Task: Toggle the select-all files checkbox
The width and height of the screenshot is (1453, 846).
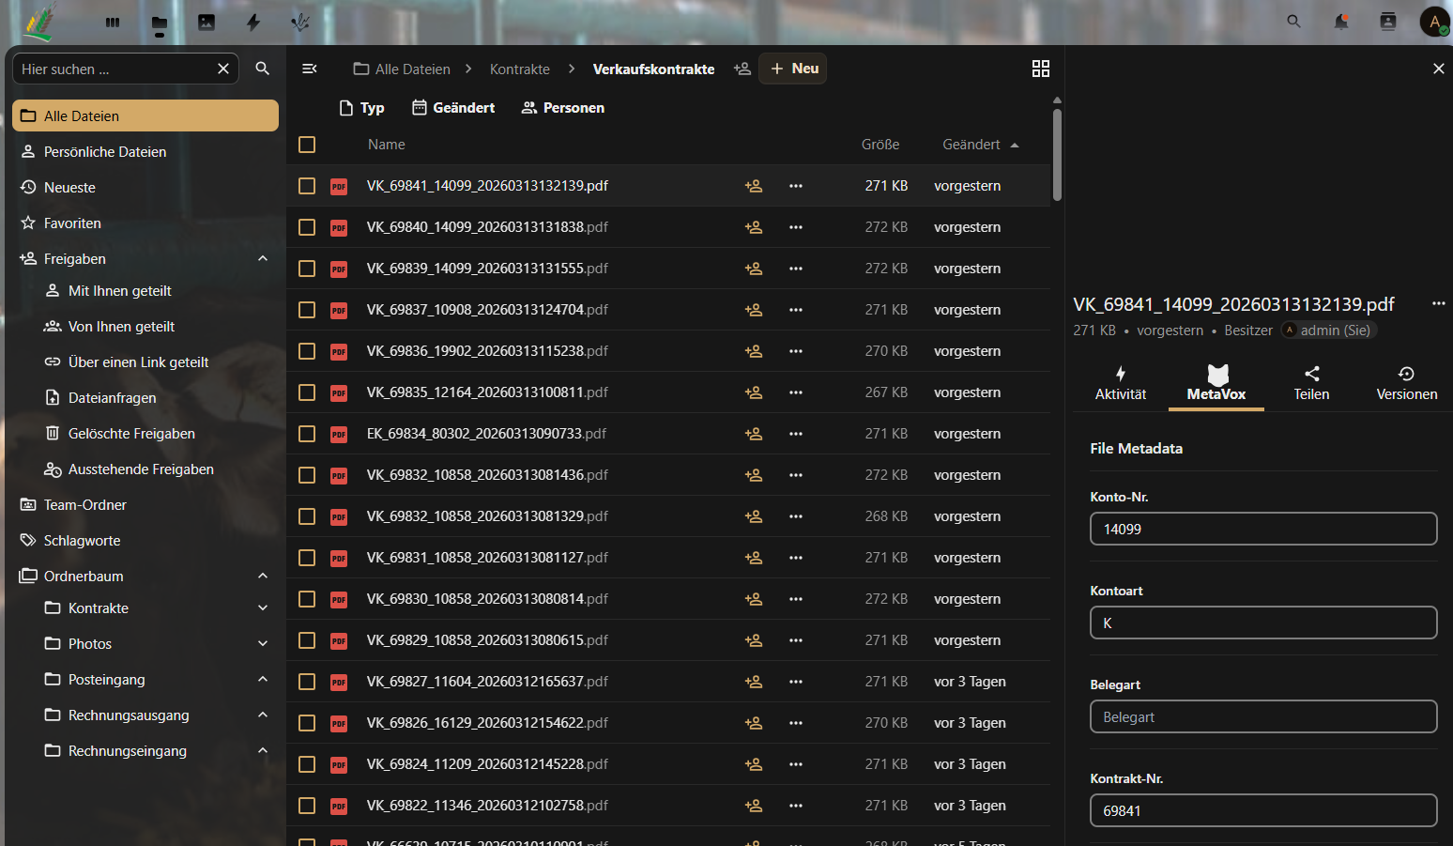Action: coord(307,145)
